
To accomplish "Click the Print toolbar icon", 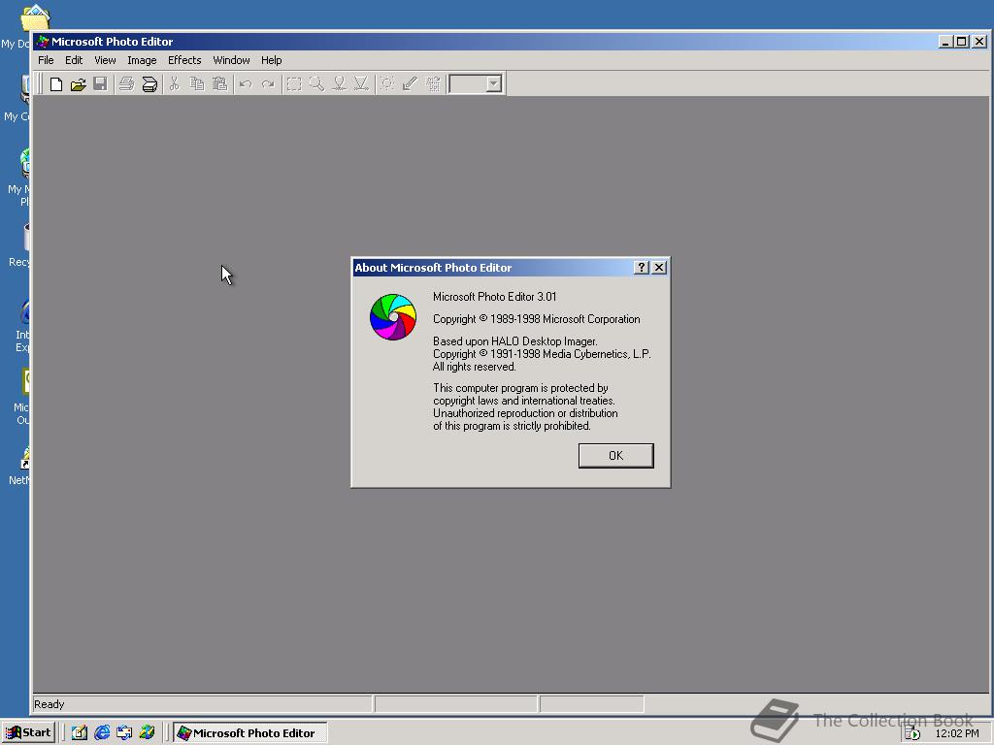I will tap(127, 84).
